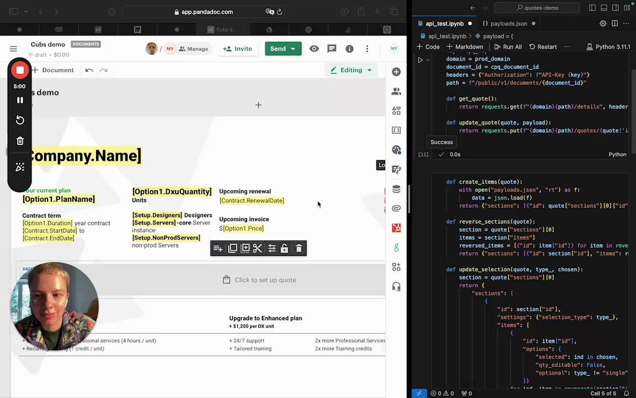Screen dimensions: 636x398
Task: Open document info icon
Action: click(349, 49)
